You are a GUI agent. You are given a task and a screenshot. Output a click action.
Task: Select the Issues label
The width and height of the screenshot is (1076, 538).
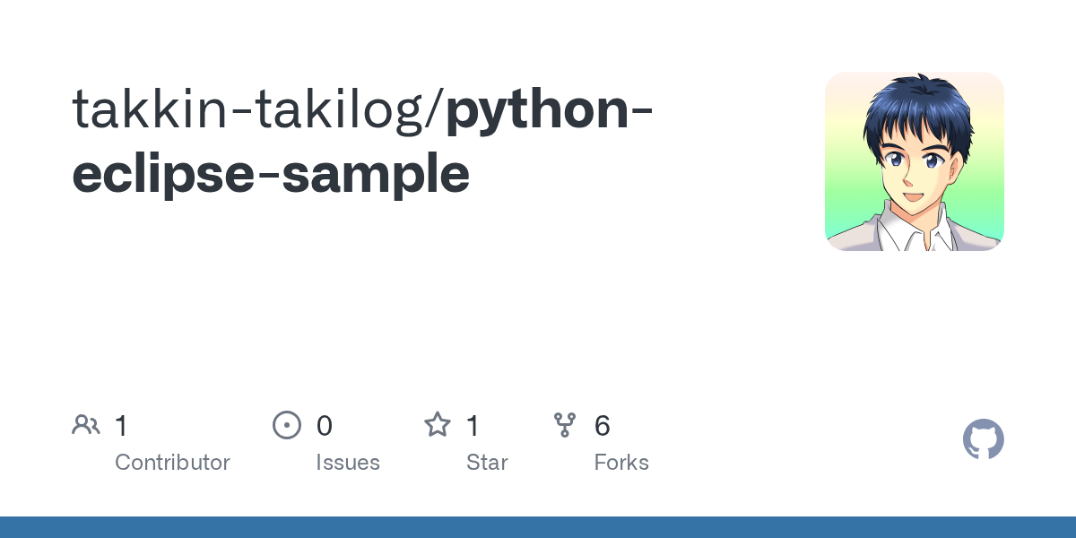[x=348, y=463]
